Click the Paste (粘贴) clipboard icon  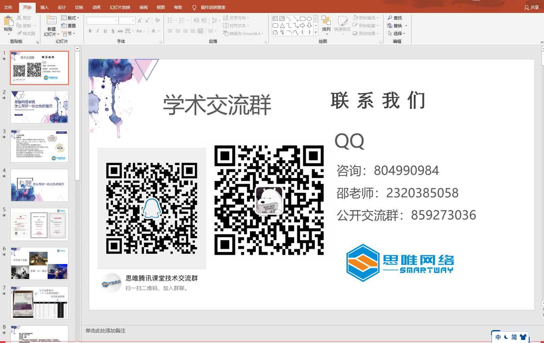coord(8,21)
